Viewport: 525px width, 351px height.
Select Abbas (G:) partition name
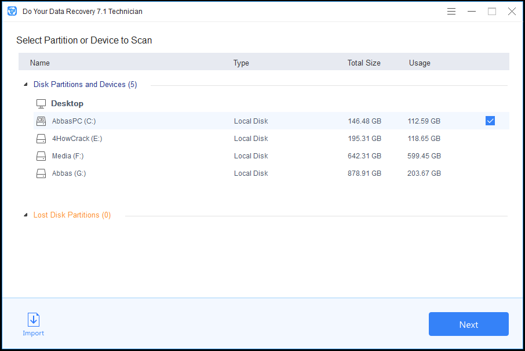click(x=68, y=173)
